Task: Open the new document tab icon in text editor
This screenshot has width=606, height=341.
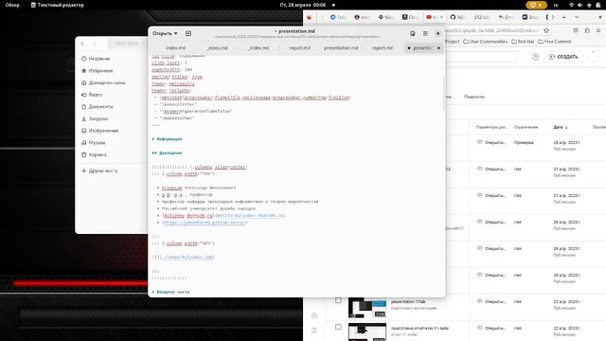Action: pyautogui.click(x=188, y=34)
